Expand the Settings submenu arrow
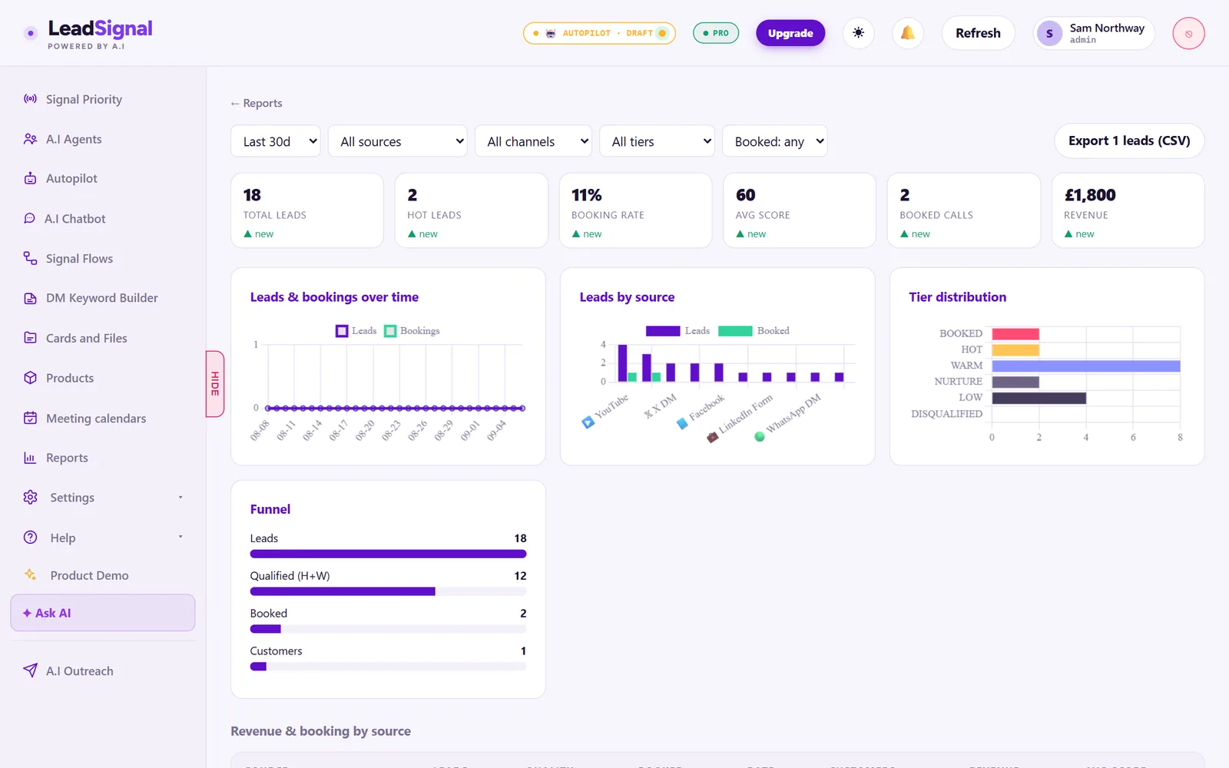Screen dimensions: 1229x768 (x=181, y=497)
